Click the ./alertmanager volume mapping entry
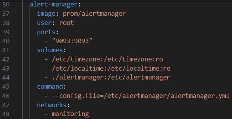The image size is (232, 119). tap(111, 78)
